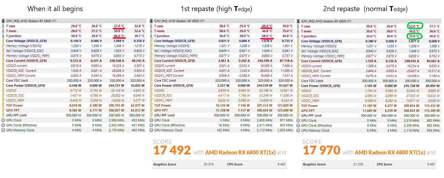Click GPU Memory Clock icon in 1st repaste panel

(x=151, y=130)
